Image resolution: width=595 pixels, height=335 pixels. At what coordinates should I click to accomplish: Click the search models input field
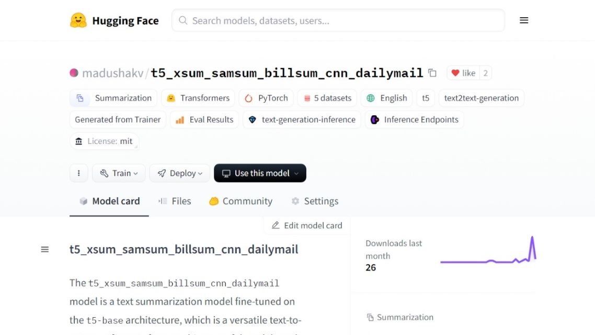[338, 20]
